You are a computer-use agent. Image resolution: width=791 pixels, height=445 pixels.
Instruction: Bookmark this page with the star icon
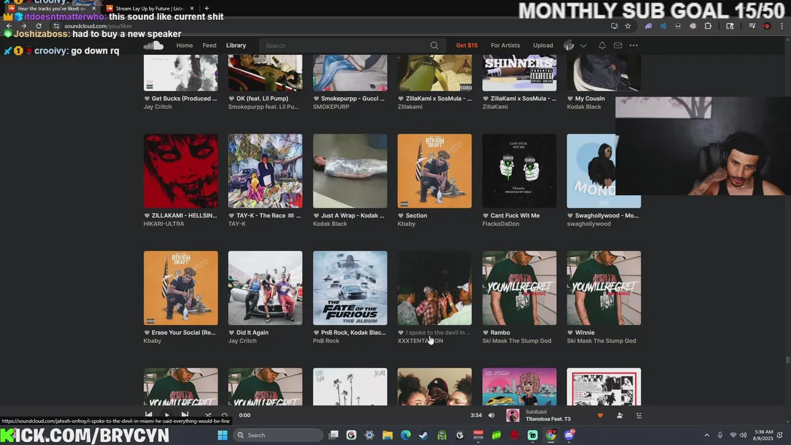[628, 26]
